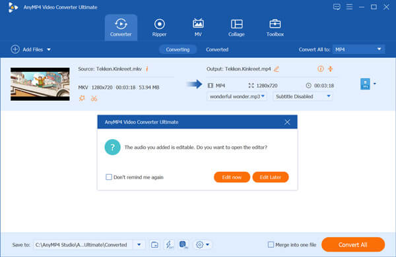Click the output resolution 1280x720
This screenshot has width=396, height=257.
267,86
